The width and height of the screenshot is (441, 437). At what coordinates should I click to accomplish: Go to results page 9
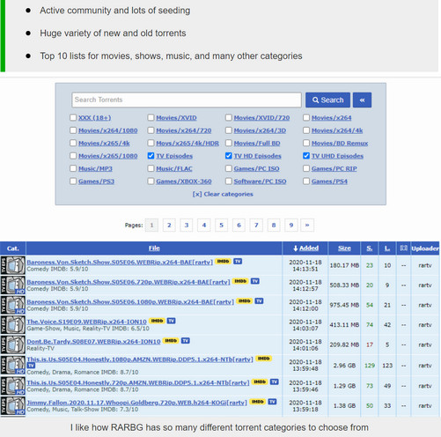291,226
